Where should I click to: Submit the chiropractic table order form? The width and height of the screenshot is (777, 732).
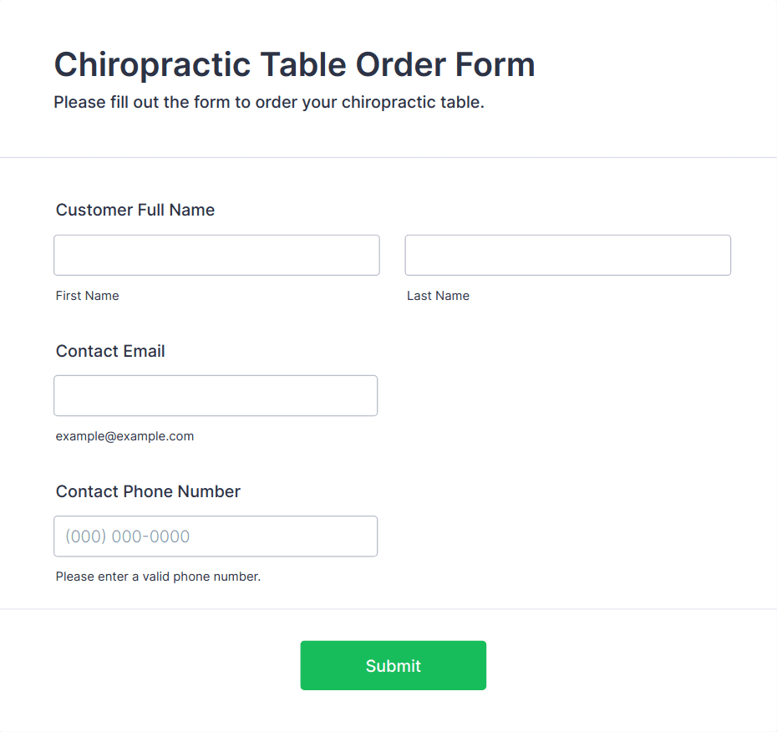[x=393, y=665]
